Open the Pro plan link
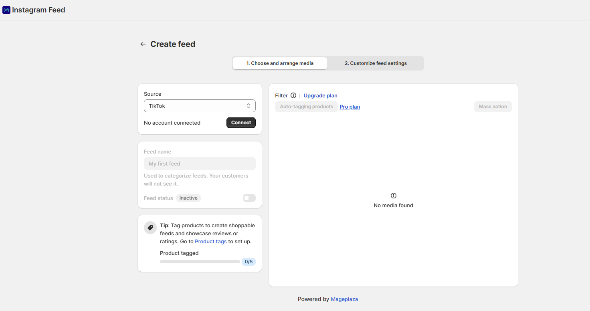 pyautogui.click(x=350, y=107)
